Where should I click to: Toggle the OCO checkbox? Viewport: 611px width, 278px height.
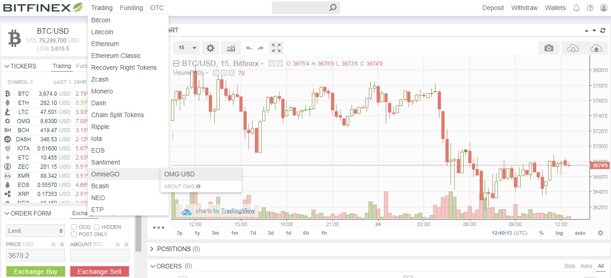point(73,227)
